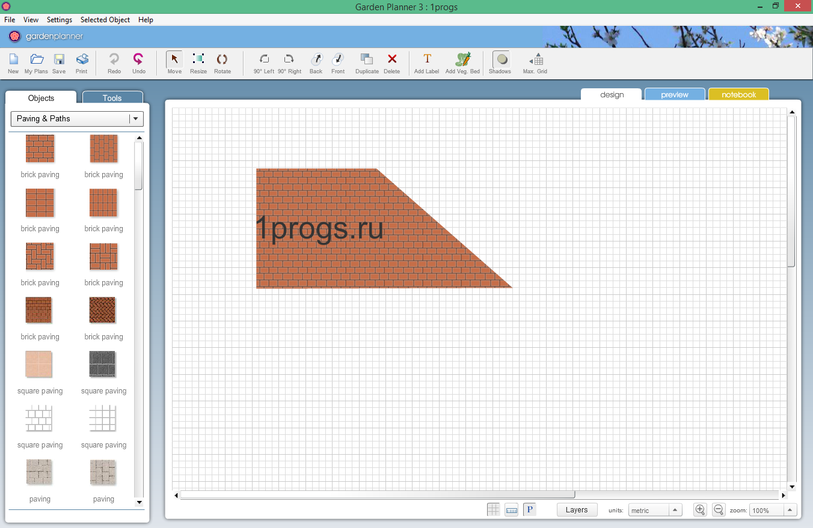813x528 pixels.
Task: Toggle grid display icon in bottom bar
Action: (493, 510)
